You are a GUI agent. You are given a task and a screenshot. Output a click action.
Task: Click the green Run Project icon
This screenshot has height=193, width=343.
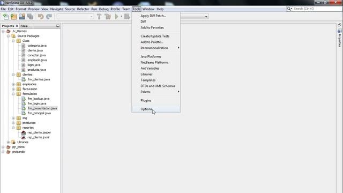click(x=117, y=17)
